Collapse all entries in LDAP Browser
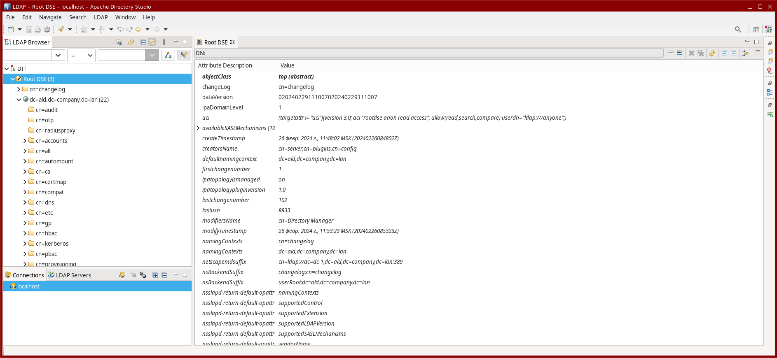 (143, 42)
